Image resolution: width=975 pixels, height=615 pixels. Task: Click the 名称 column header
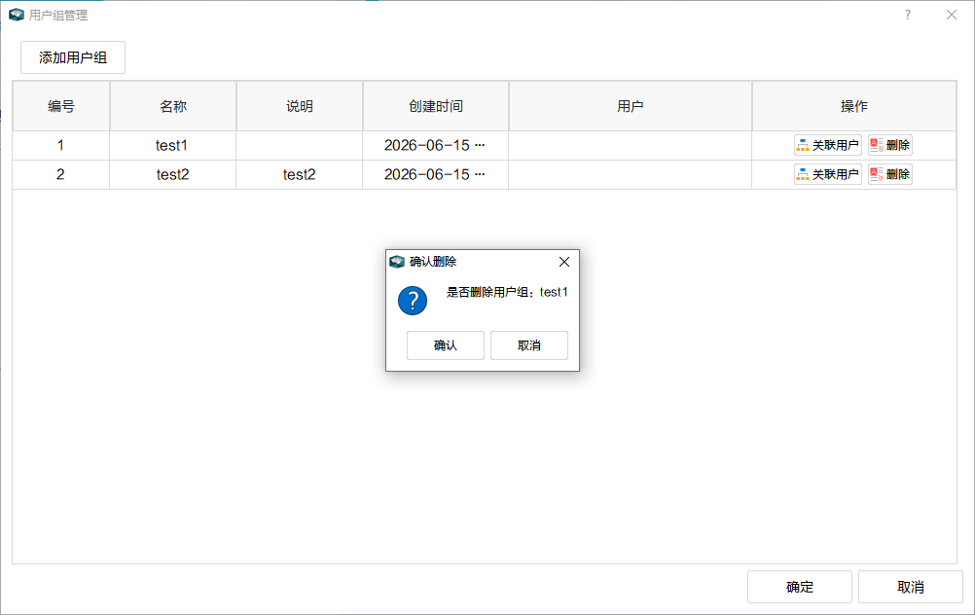tap(173, 106)
